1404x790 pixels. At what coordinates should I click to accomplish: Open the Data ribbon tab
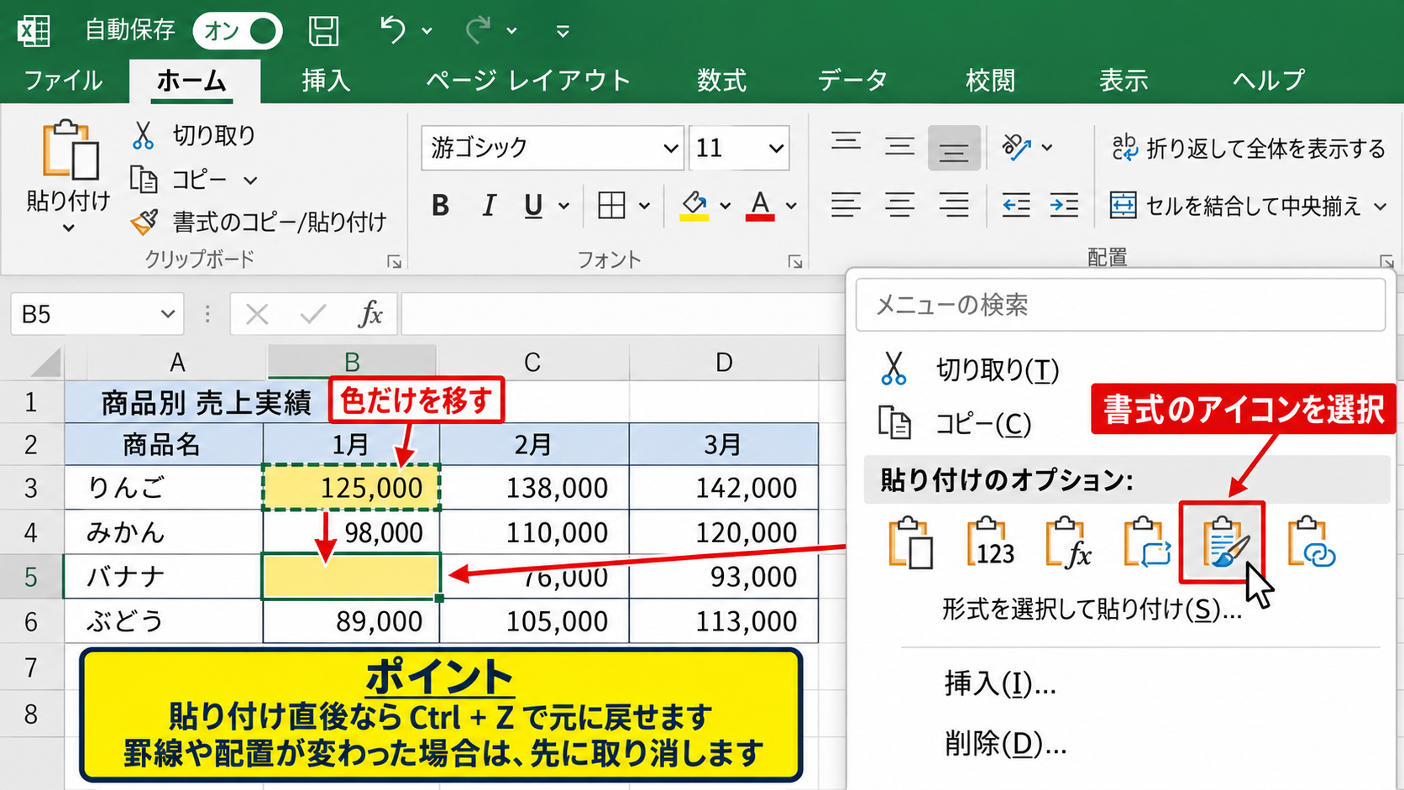coord(852,81)
